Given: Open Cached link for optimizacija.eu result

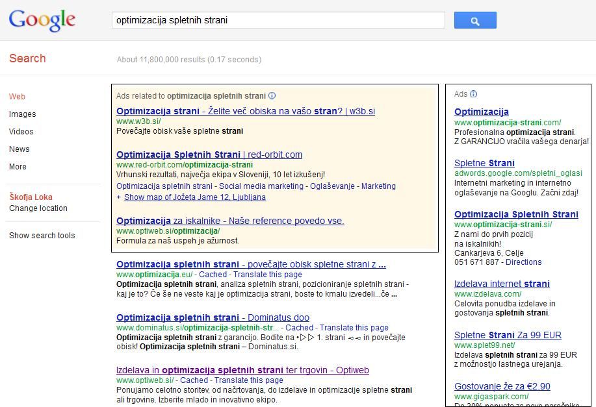Looking at the screenshot, I should (x=213, y=275).
